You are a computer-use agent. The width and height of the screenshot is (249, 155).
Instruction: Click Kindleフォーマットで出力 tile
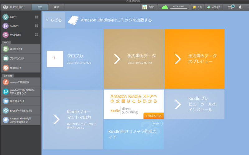tap(73, 119)
